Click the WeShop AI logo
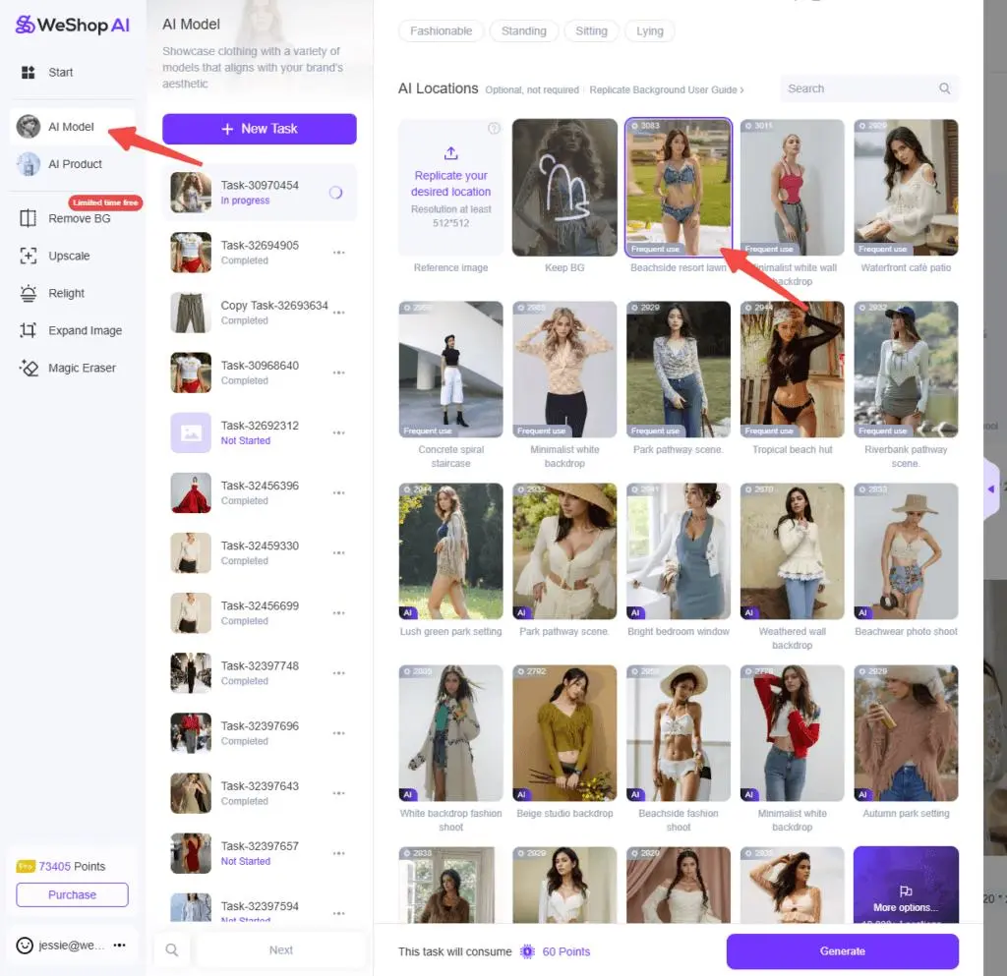Viewport: 1007px width, 976px height. click(72, 25)
